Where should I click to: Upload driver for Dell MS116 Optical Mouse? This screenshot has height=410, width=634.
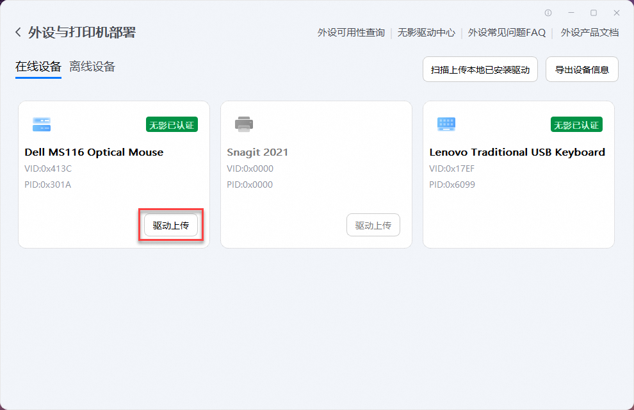click(171, 225)
